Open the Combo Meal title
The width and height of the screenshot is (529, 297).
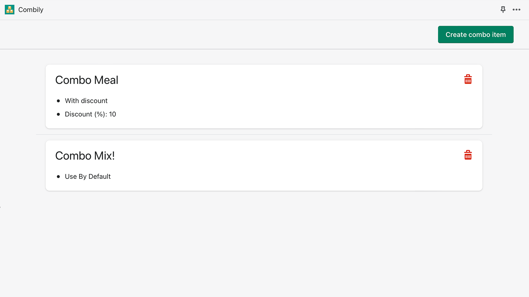(x=87, y=80)
